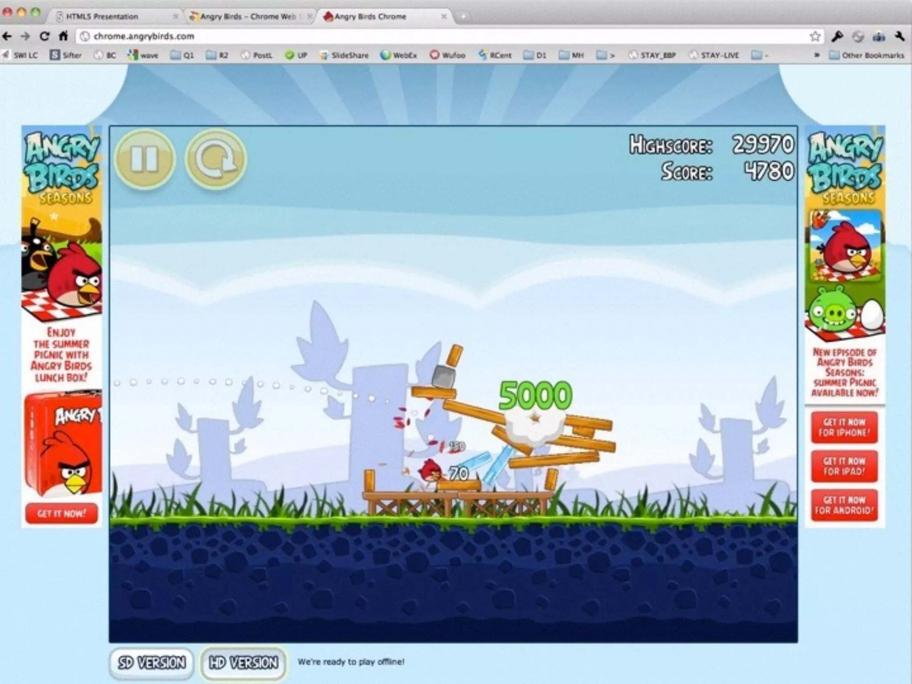912x684 pixels.
Task: Click Get It Now for iPhone
Action: pyautogui.click(x=844, y=427)
